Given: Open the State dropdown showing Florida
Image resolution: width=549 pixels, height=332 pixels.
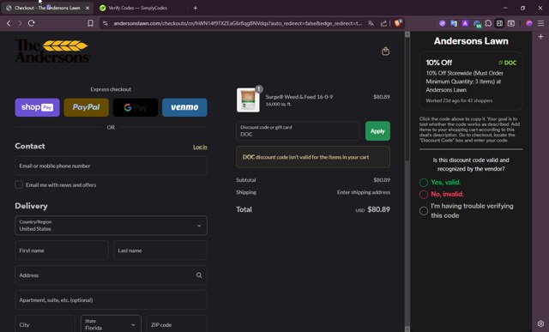Looking at the screenshot, I should tap(111, 324).
